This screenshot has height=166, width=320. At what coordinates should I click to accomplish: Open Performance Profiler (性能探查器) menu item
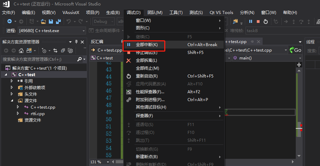pyautogui.click(x=174, y=92)
